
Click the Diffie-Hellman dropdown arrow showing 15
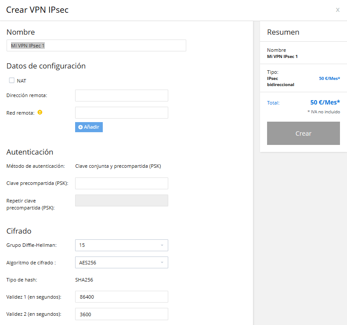(162, 245)
